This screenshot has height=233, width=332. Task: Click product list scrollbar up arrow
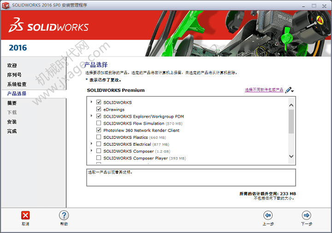pyautogui.click(x=291, y=105)
